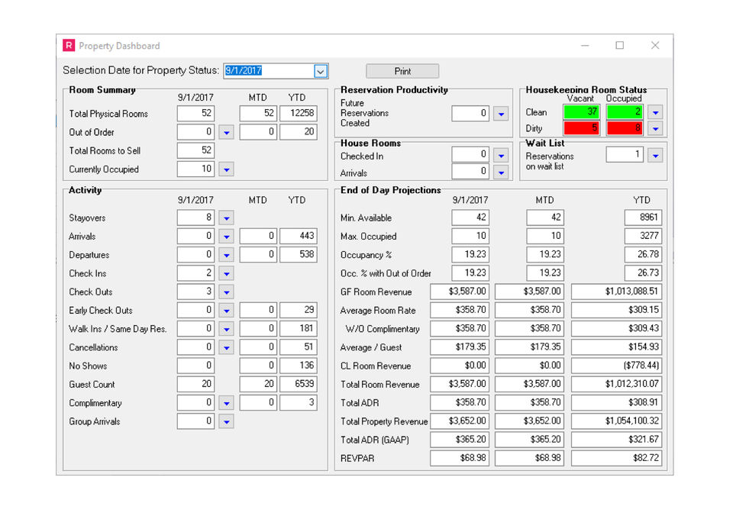
Task: Click Walk Ins YTD value 181
Action: [299, 329]
